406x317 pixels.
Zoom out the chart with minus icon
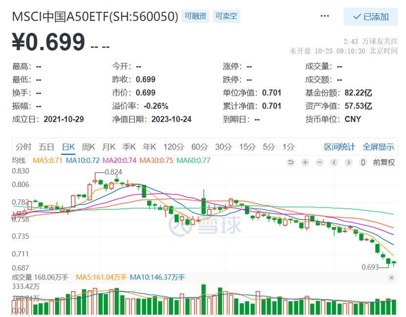[320, 162]
